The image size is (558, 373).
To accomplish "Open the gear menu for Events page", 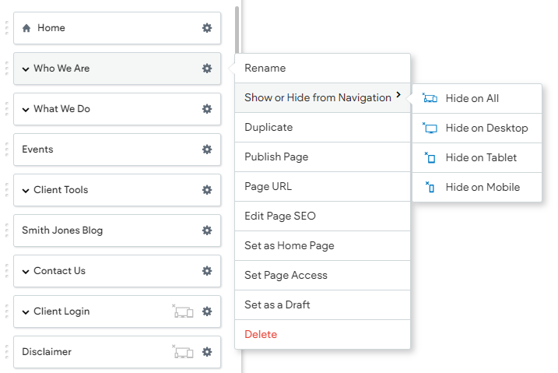I will point(207,150).
